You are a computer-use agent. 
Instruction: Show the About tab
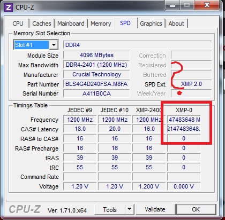(x=176, y=23)
